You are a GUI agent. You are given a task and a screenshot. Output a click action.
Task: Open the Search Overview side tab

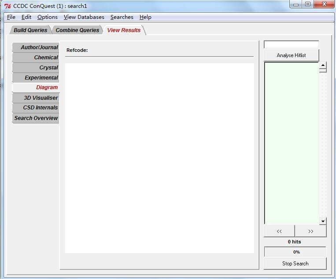(36, 118)
